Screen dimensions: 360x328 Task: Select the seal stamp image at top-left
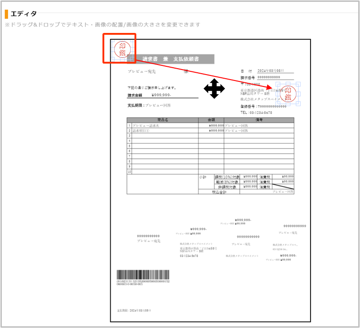[x=122, y=49]
